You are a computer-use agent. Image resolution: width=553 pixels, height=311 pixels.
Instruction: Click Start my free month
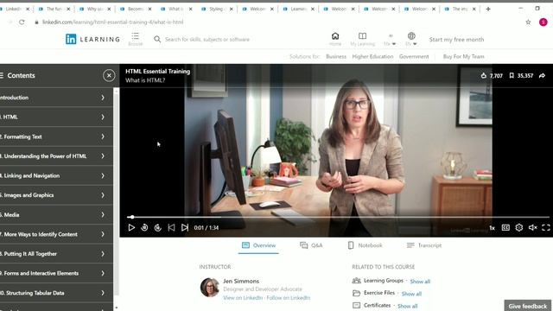pos(456,40)
